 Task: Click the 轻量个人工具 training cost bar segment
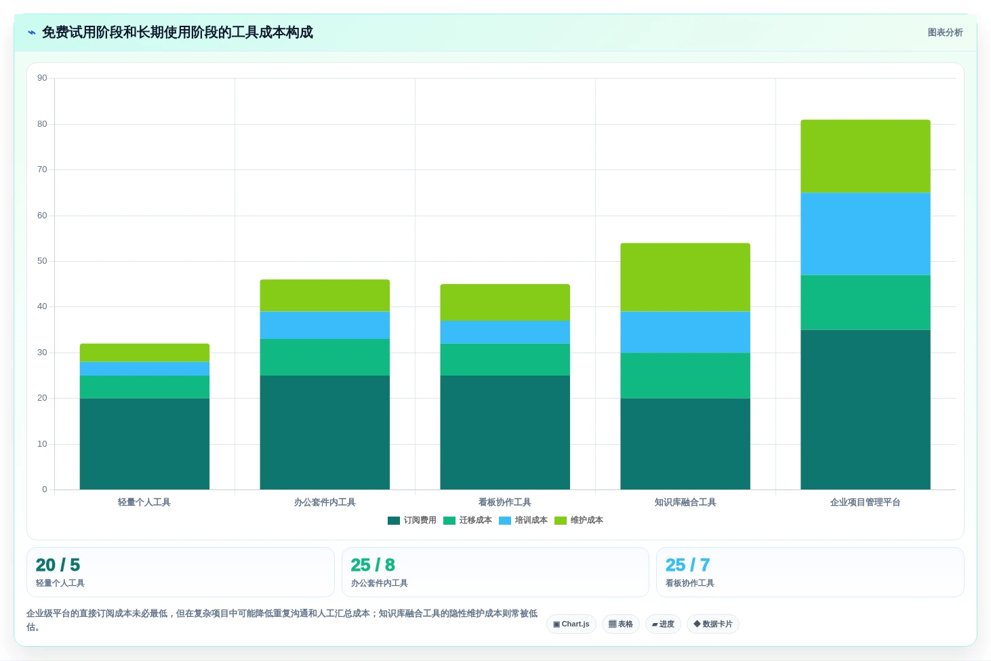(x=144, y=369)
